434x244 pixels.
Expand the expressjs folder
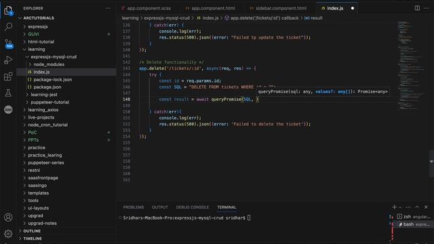pos(38,26)
